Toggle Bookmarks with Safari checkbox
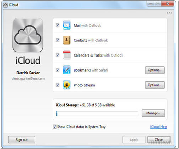Image resolution: width=179 pixels, height=149 pixels. click(x=58, y=70)
